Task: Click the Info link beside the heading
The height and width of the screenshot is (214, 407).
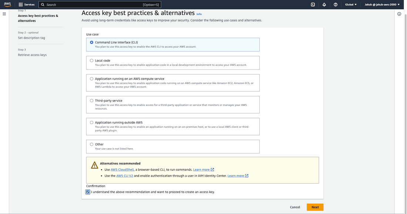Action: coord(199,14)
